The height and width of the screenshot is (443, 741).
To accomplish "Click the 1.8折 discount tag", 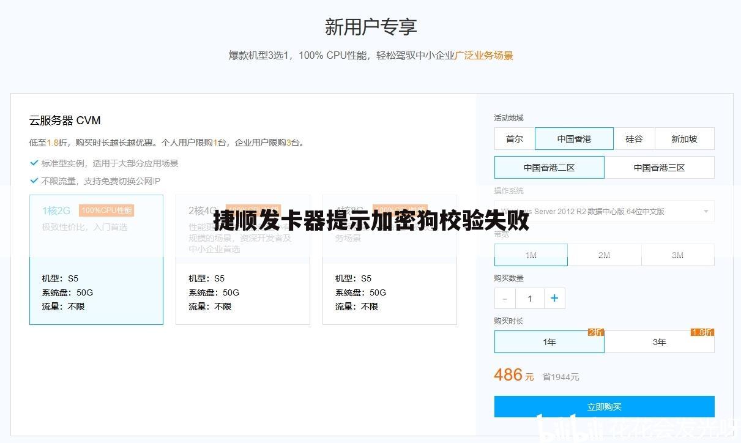I will click(x=702, y=332).
